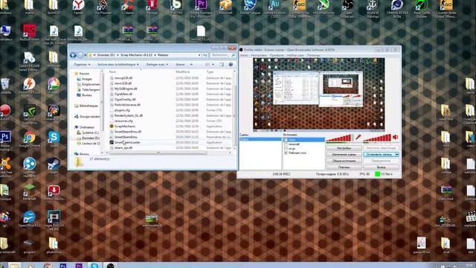The width and height of the screenshot is (476, 268).
Task: Click the Плагины button in OBS
Action: point(344,167)
